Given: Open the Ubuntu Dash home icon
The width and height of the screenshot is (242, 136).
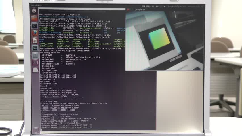Looking at the screenshot, I should click(x=34, y=11).
